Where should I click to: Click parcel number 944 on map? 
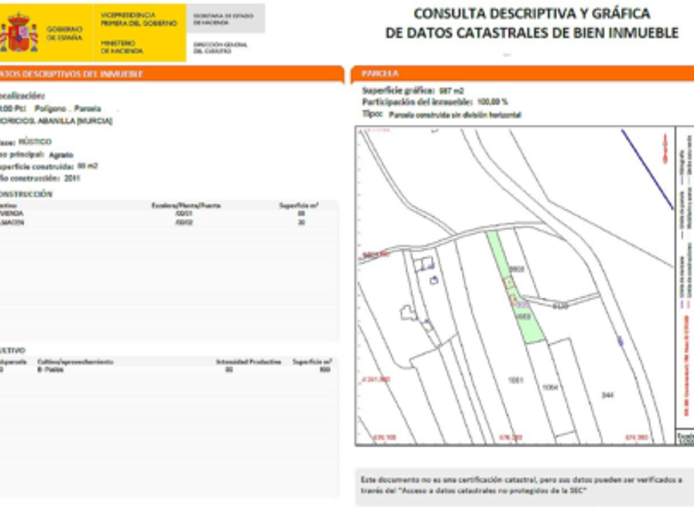pyautogui.click(x=608, y=395)
